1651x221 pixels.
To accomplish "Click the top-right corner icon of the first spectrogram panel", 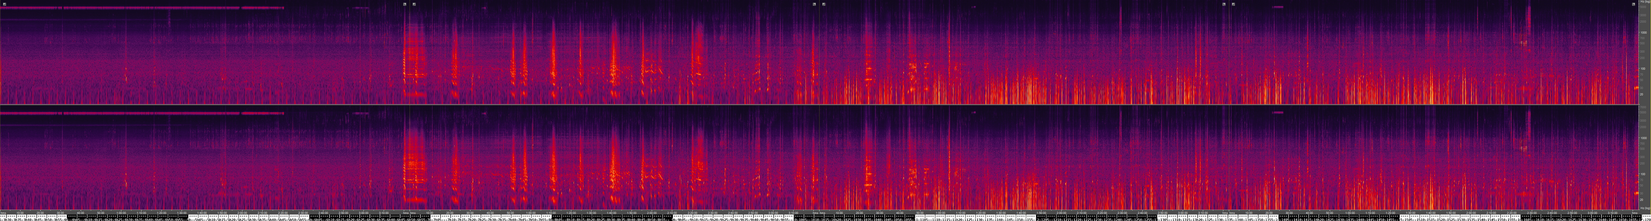I will coord(404,4).
